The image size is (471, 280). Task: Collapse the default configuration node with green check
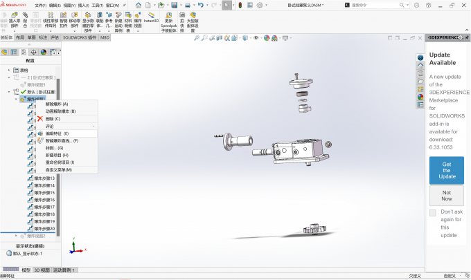pos(9,92)
